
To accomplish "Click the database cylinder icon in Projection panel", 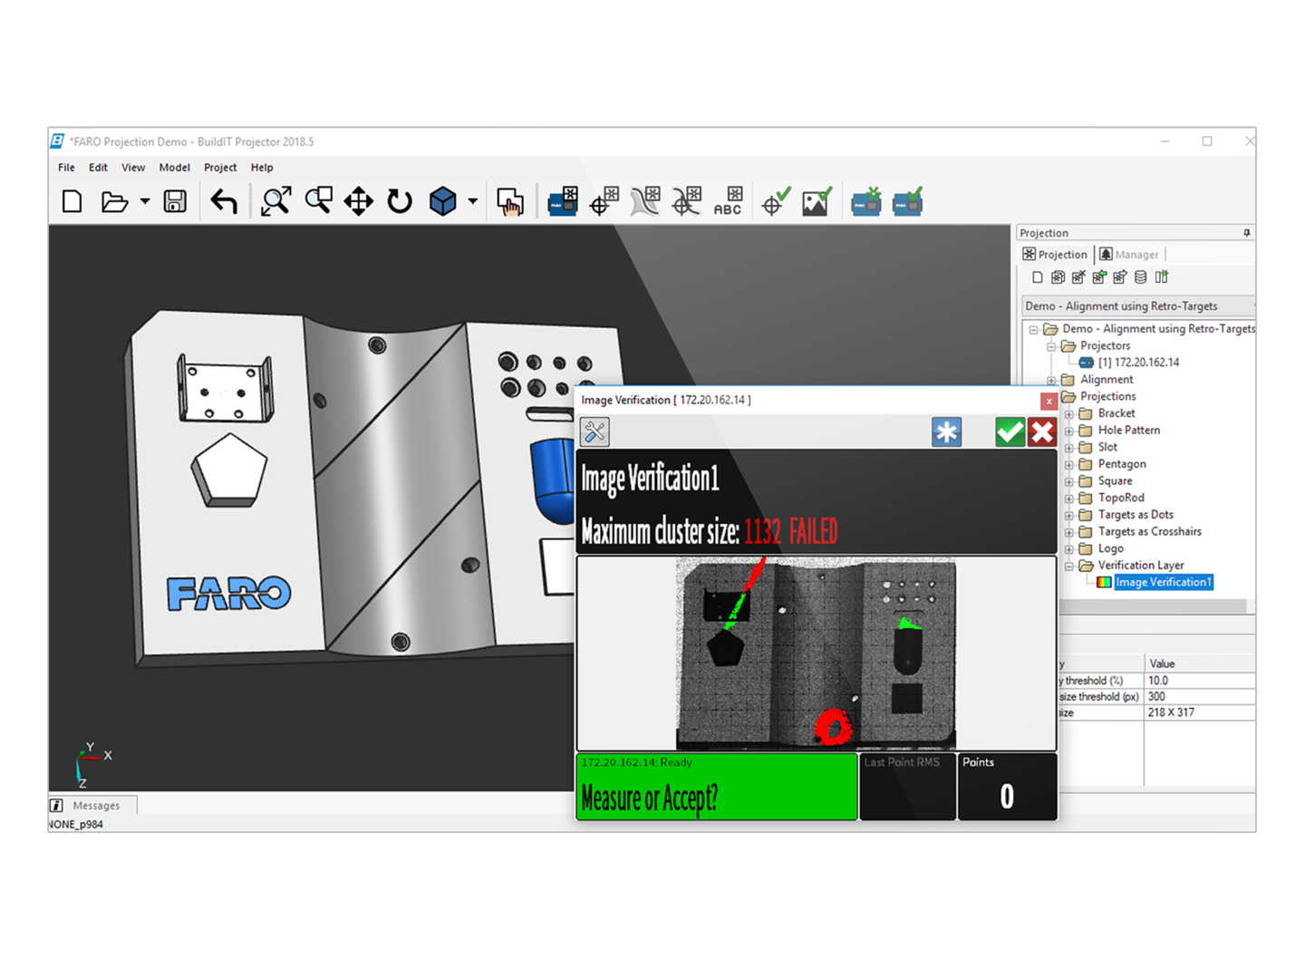I will pyautogui.click(x=1141, y=277).
